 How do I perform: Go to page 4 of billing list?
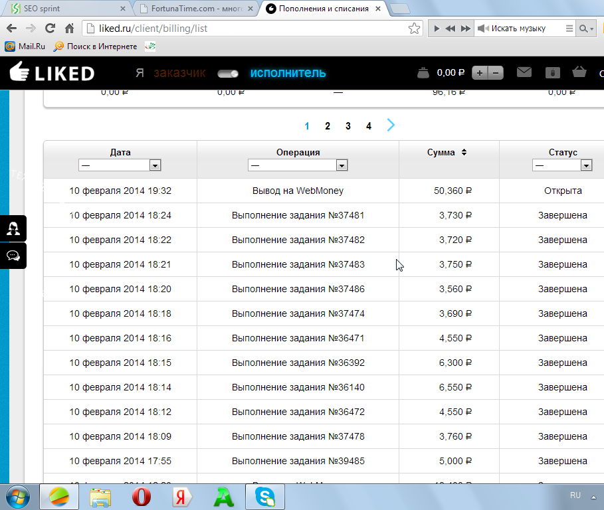click(x=369, y=126)
